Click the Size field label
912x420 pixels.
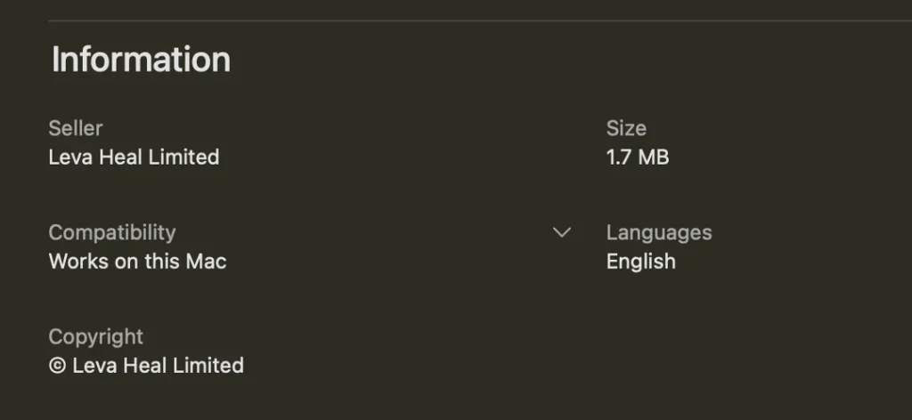point(626,128)
